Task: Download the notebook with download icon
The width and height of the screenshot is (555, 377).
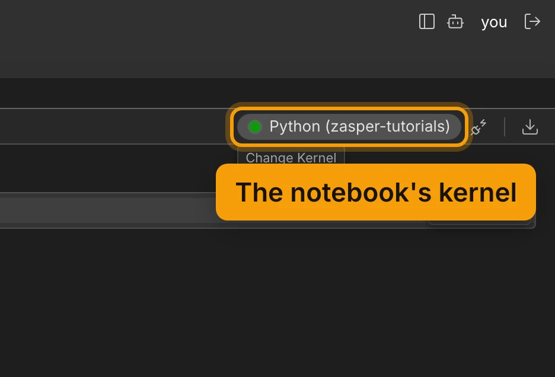Action: (x=530, y=127)
